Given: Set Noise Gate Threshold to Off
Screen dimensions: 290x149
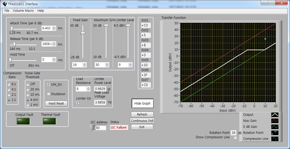Looking at the screenshot, I should click(28, 84).
